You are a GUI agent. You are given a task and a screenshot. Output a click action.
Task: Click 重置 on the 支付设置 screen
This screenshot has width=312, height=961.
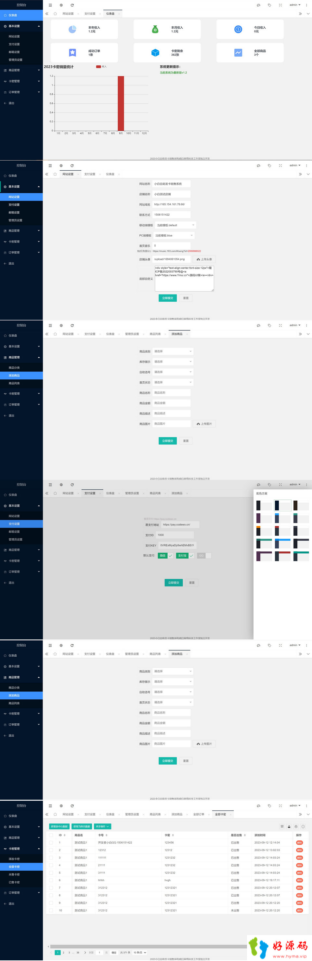(x=192, y=583)
